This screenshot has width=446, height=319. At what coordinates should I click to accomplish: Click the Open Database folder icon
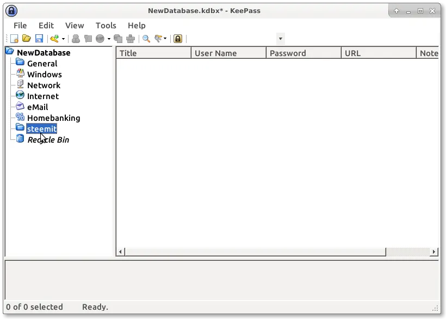point(27,39)
